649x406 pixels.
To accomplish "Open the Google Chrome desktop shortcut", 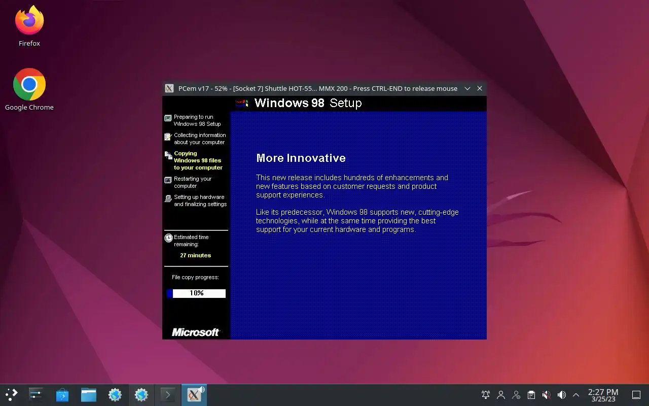I will [29, 90].
